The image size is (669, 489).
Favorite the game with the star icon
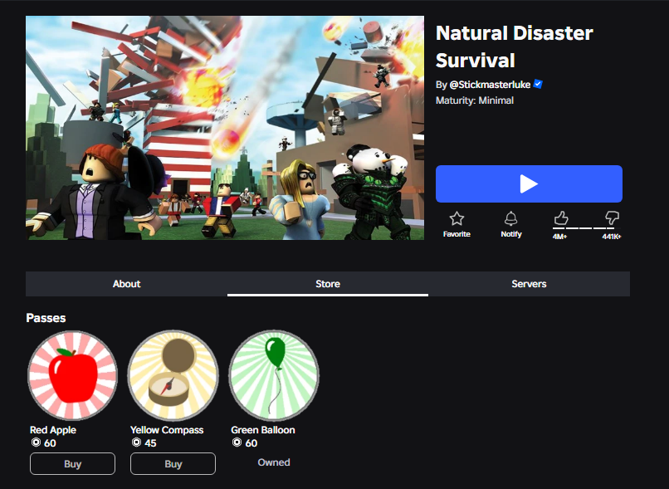pos(457,218)
